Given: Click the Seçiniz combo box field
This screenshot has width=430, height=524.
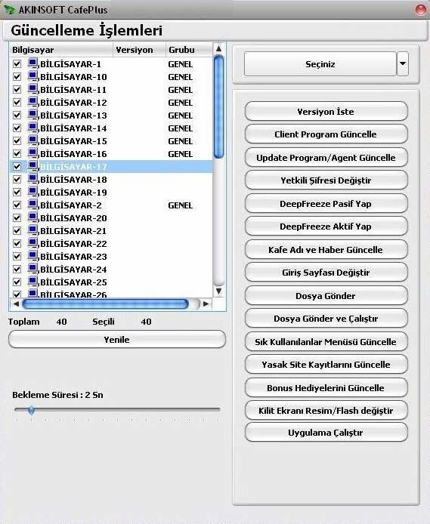Looking at the screenshot, I should [x=320, y=64].
